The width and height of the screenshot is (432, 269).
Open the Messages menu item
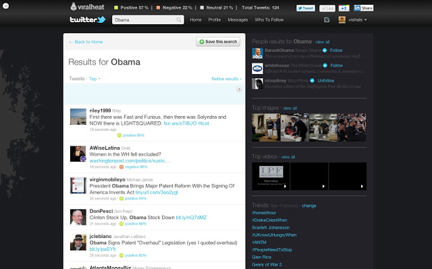click(x=238, y=20)
